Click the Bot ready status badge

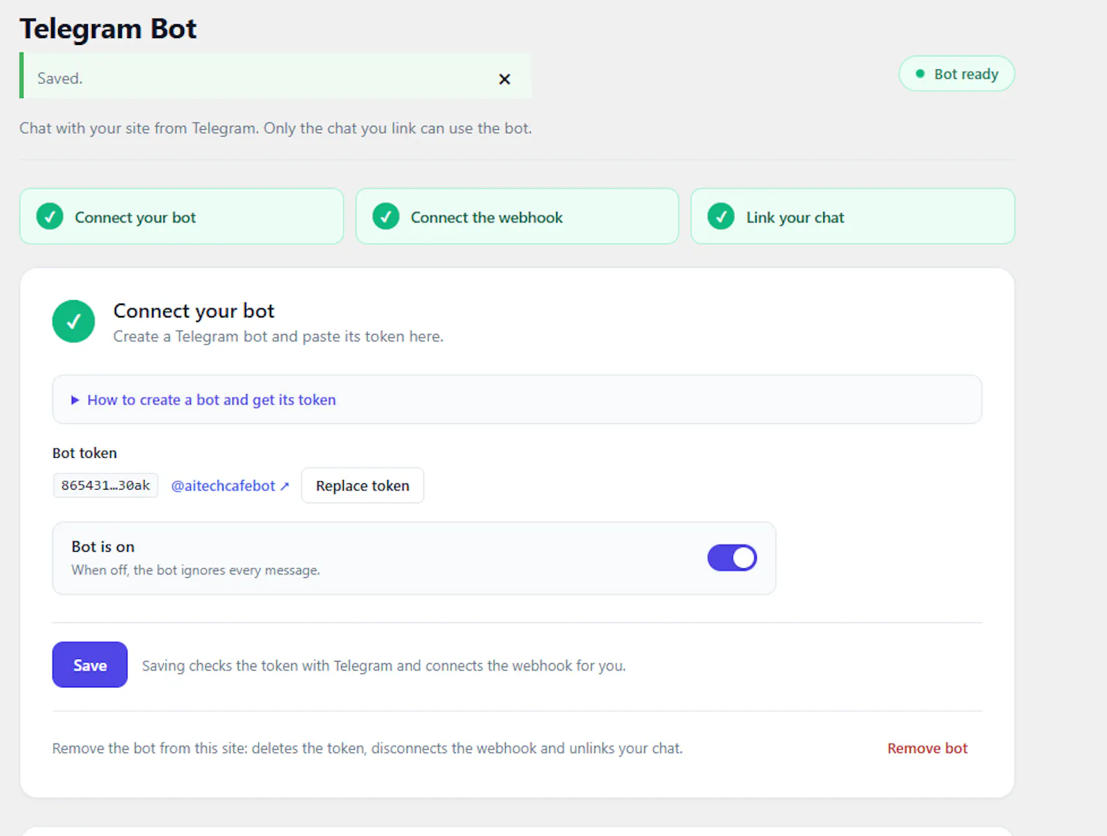point(957,73)
